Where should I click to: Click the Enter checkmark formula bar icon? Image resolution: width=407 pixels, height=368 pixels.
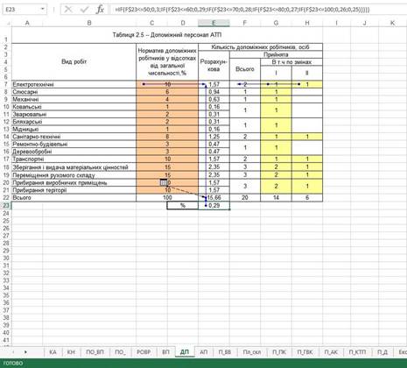point(84,10)
